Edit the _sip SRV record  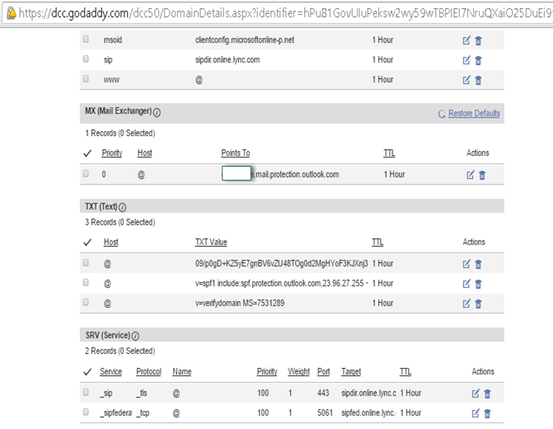coord(476,394)
